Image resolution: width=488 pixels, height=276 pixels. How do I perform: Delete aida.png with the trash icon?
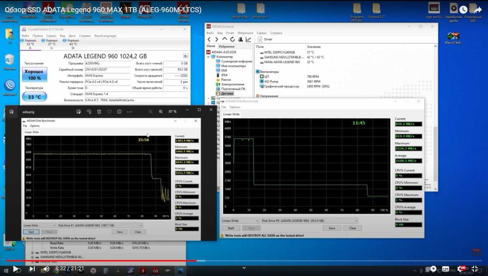coord(99,112)
